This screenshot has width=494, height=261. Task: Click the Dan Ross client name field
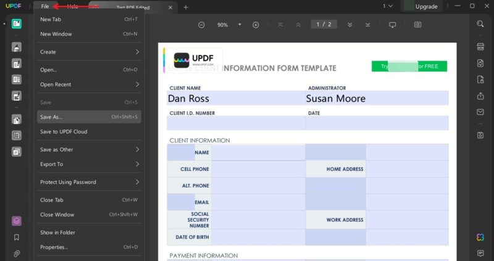pos(236,98)
